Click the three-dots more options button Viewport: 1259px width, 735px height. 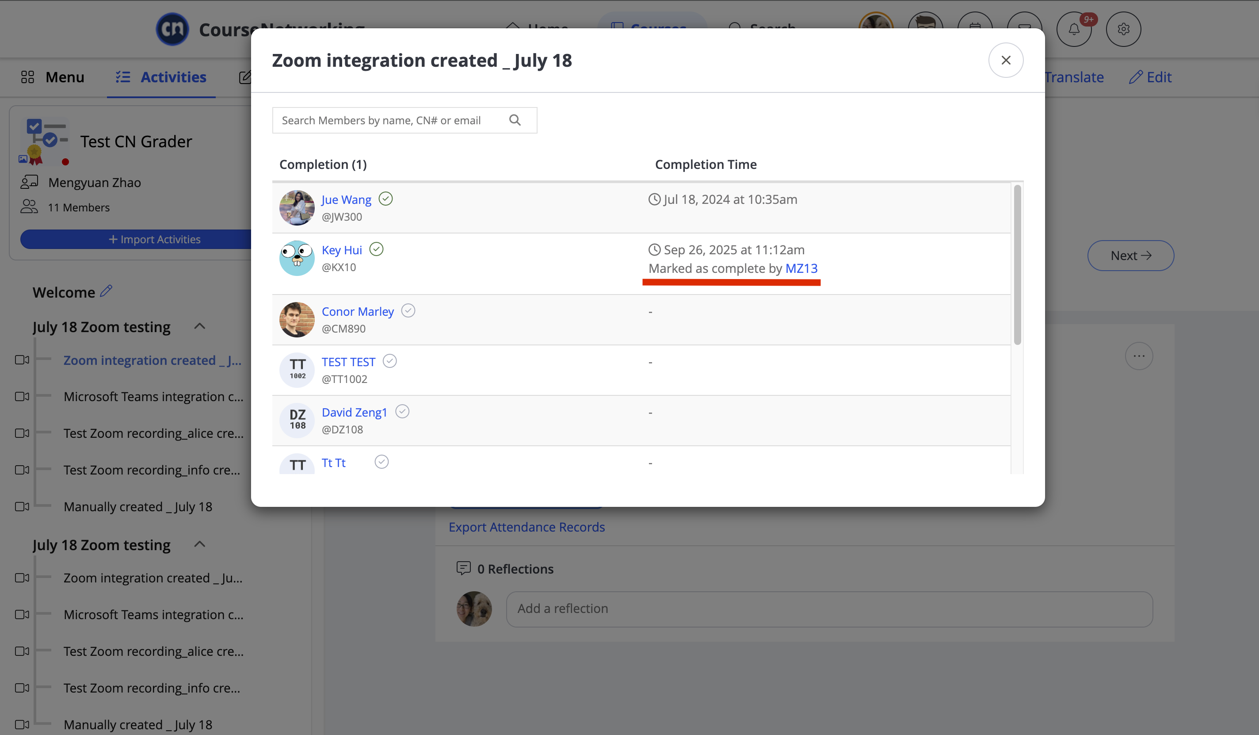tap(1139, 356)
